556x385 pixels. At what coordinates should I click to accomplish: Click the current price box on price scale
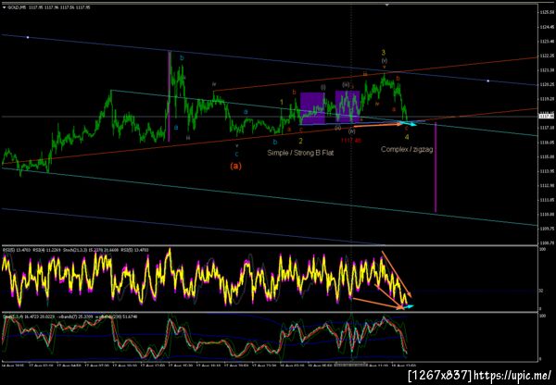coord(547,116)
